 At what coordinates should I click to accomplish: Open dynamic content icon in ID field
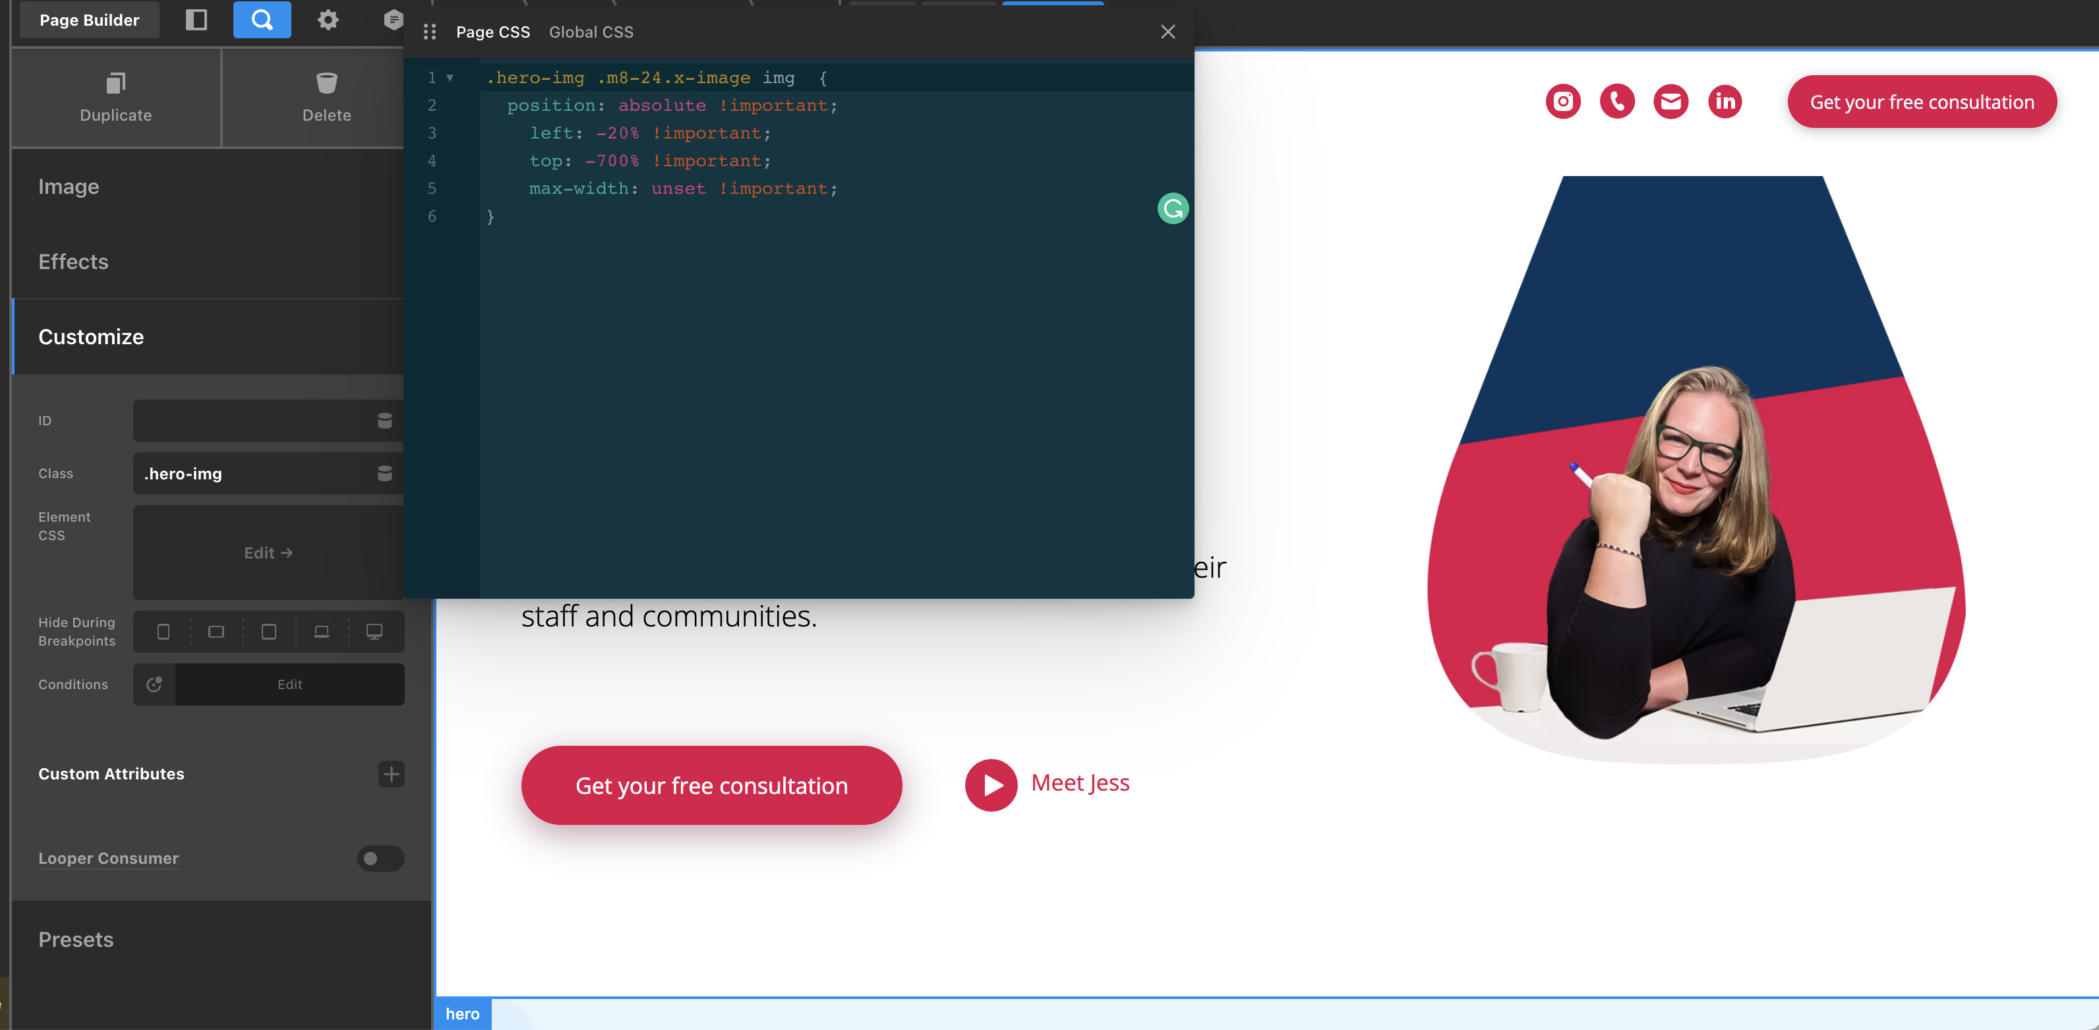click(x=384, y=421)
